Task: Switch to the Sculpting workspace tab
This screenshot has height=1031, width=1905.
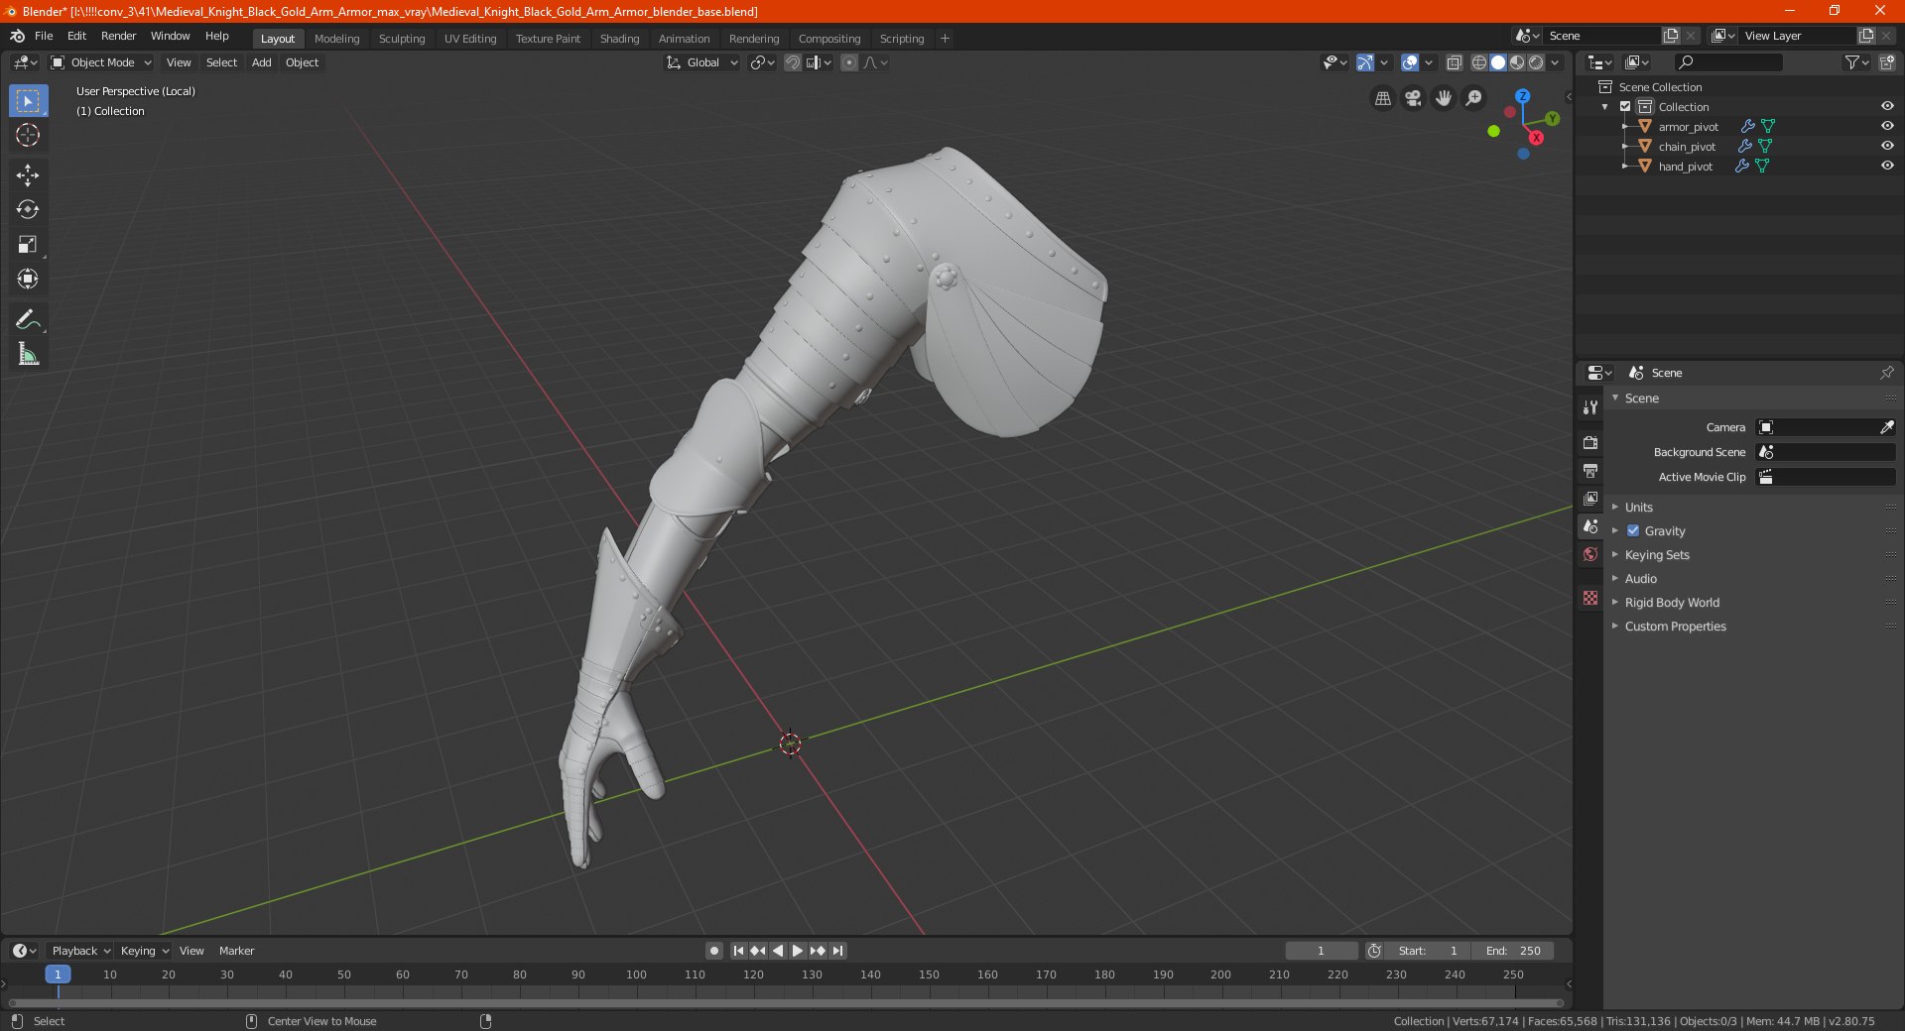Action: (x=401, y=39)
